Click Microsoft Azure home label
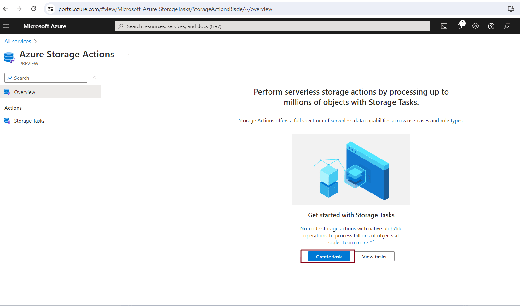 pyautogui.click(x=45, y=26)
